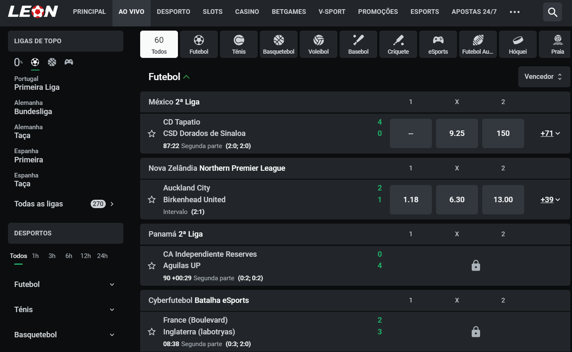Favorite the Auckland City match star
This screenshot has height=352, width=572.
pos(152,200)
